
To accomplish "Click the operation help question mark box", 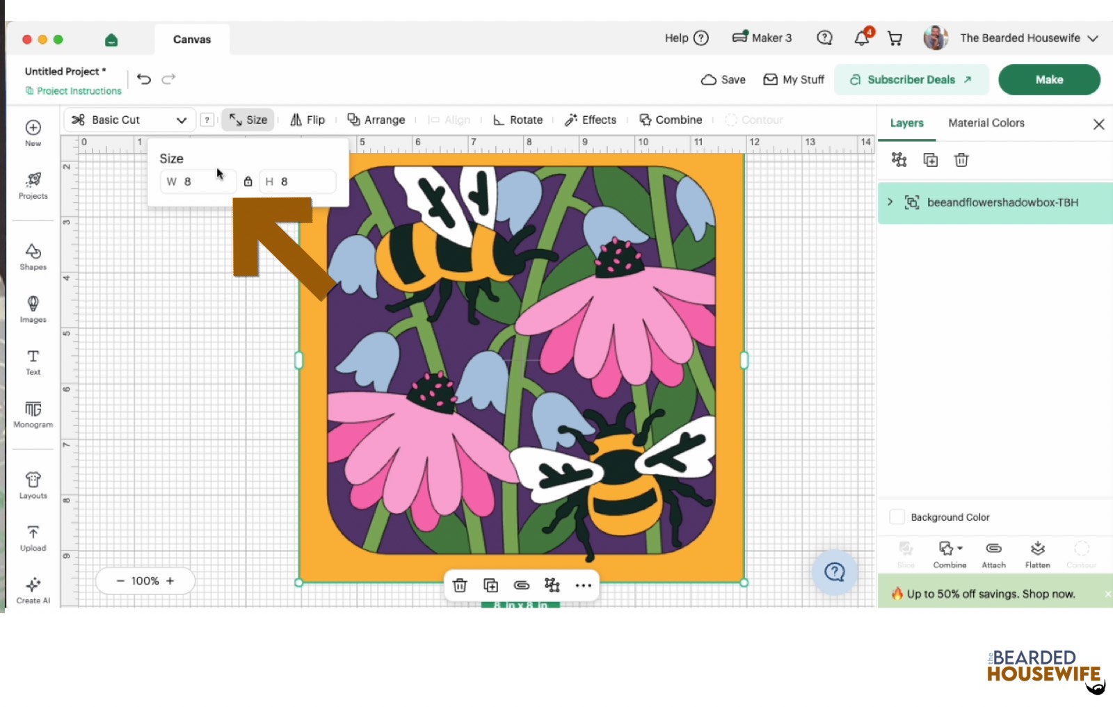I will pos(207,120).
